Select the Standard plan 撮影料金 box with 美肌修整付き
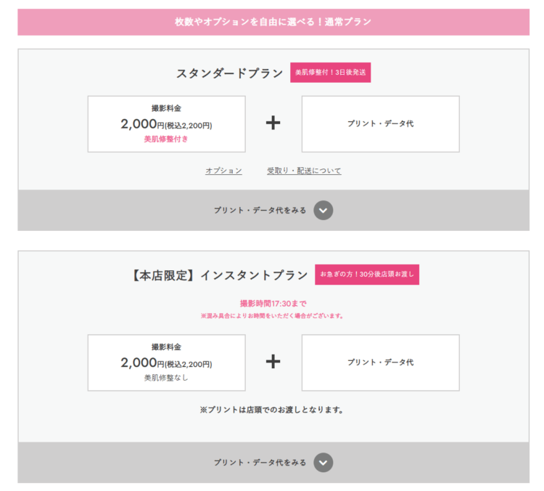Viewport: 544px width, 491px height. pyautogui.click(x=167, y=124)
